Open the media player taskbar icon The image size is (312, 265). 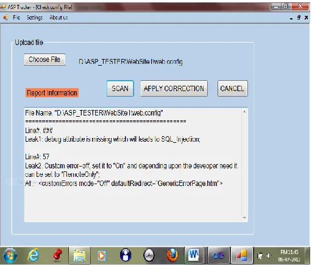coord(102,256)
